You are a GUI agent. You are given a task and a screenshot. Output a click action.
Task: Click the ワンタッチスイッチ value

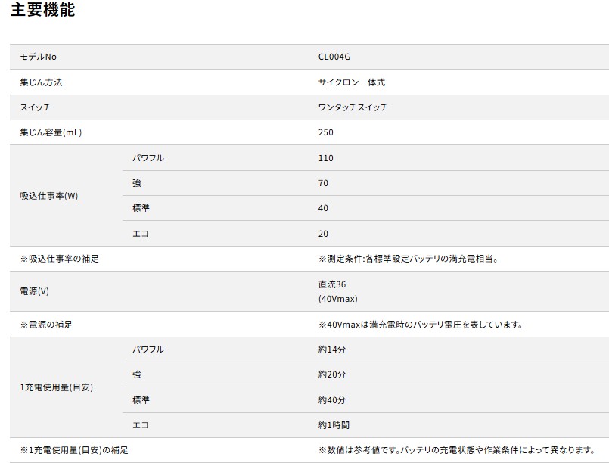tap(353, 107)
